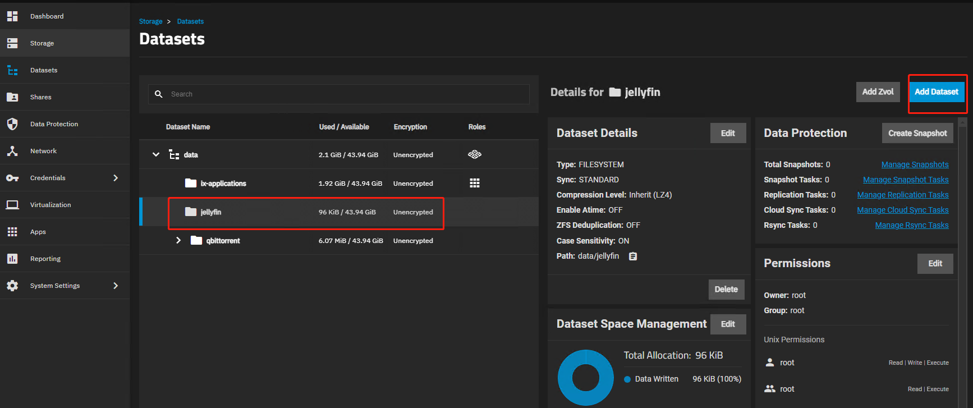Image resolution: width=973 pixels, height=408 pixels.
Task: Click the Apps grid icon
Action: tap(12, 232)
